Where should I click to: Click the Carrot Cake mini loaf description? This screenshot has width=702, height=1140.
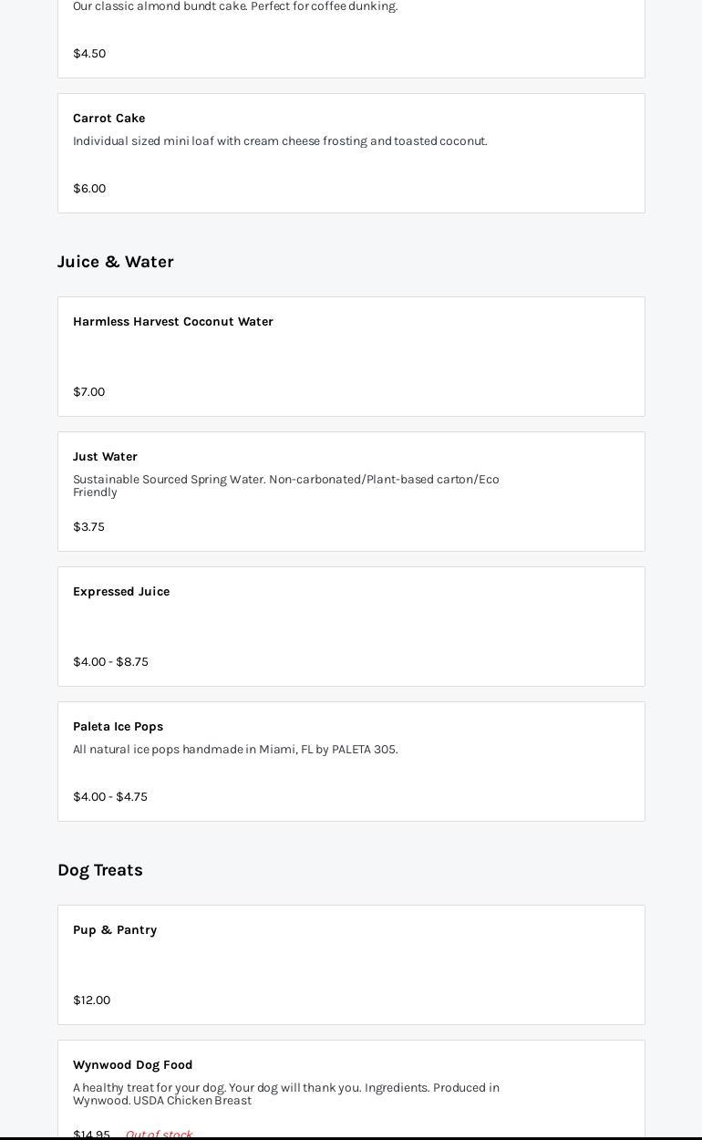point(280,141)
